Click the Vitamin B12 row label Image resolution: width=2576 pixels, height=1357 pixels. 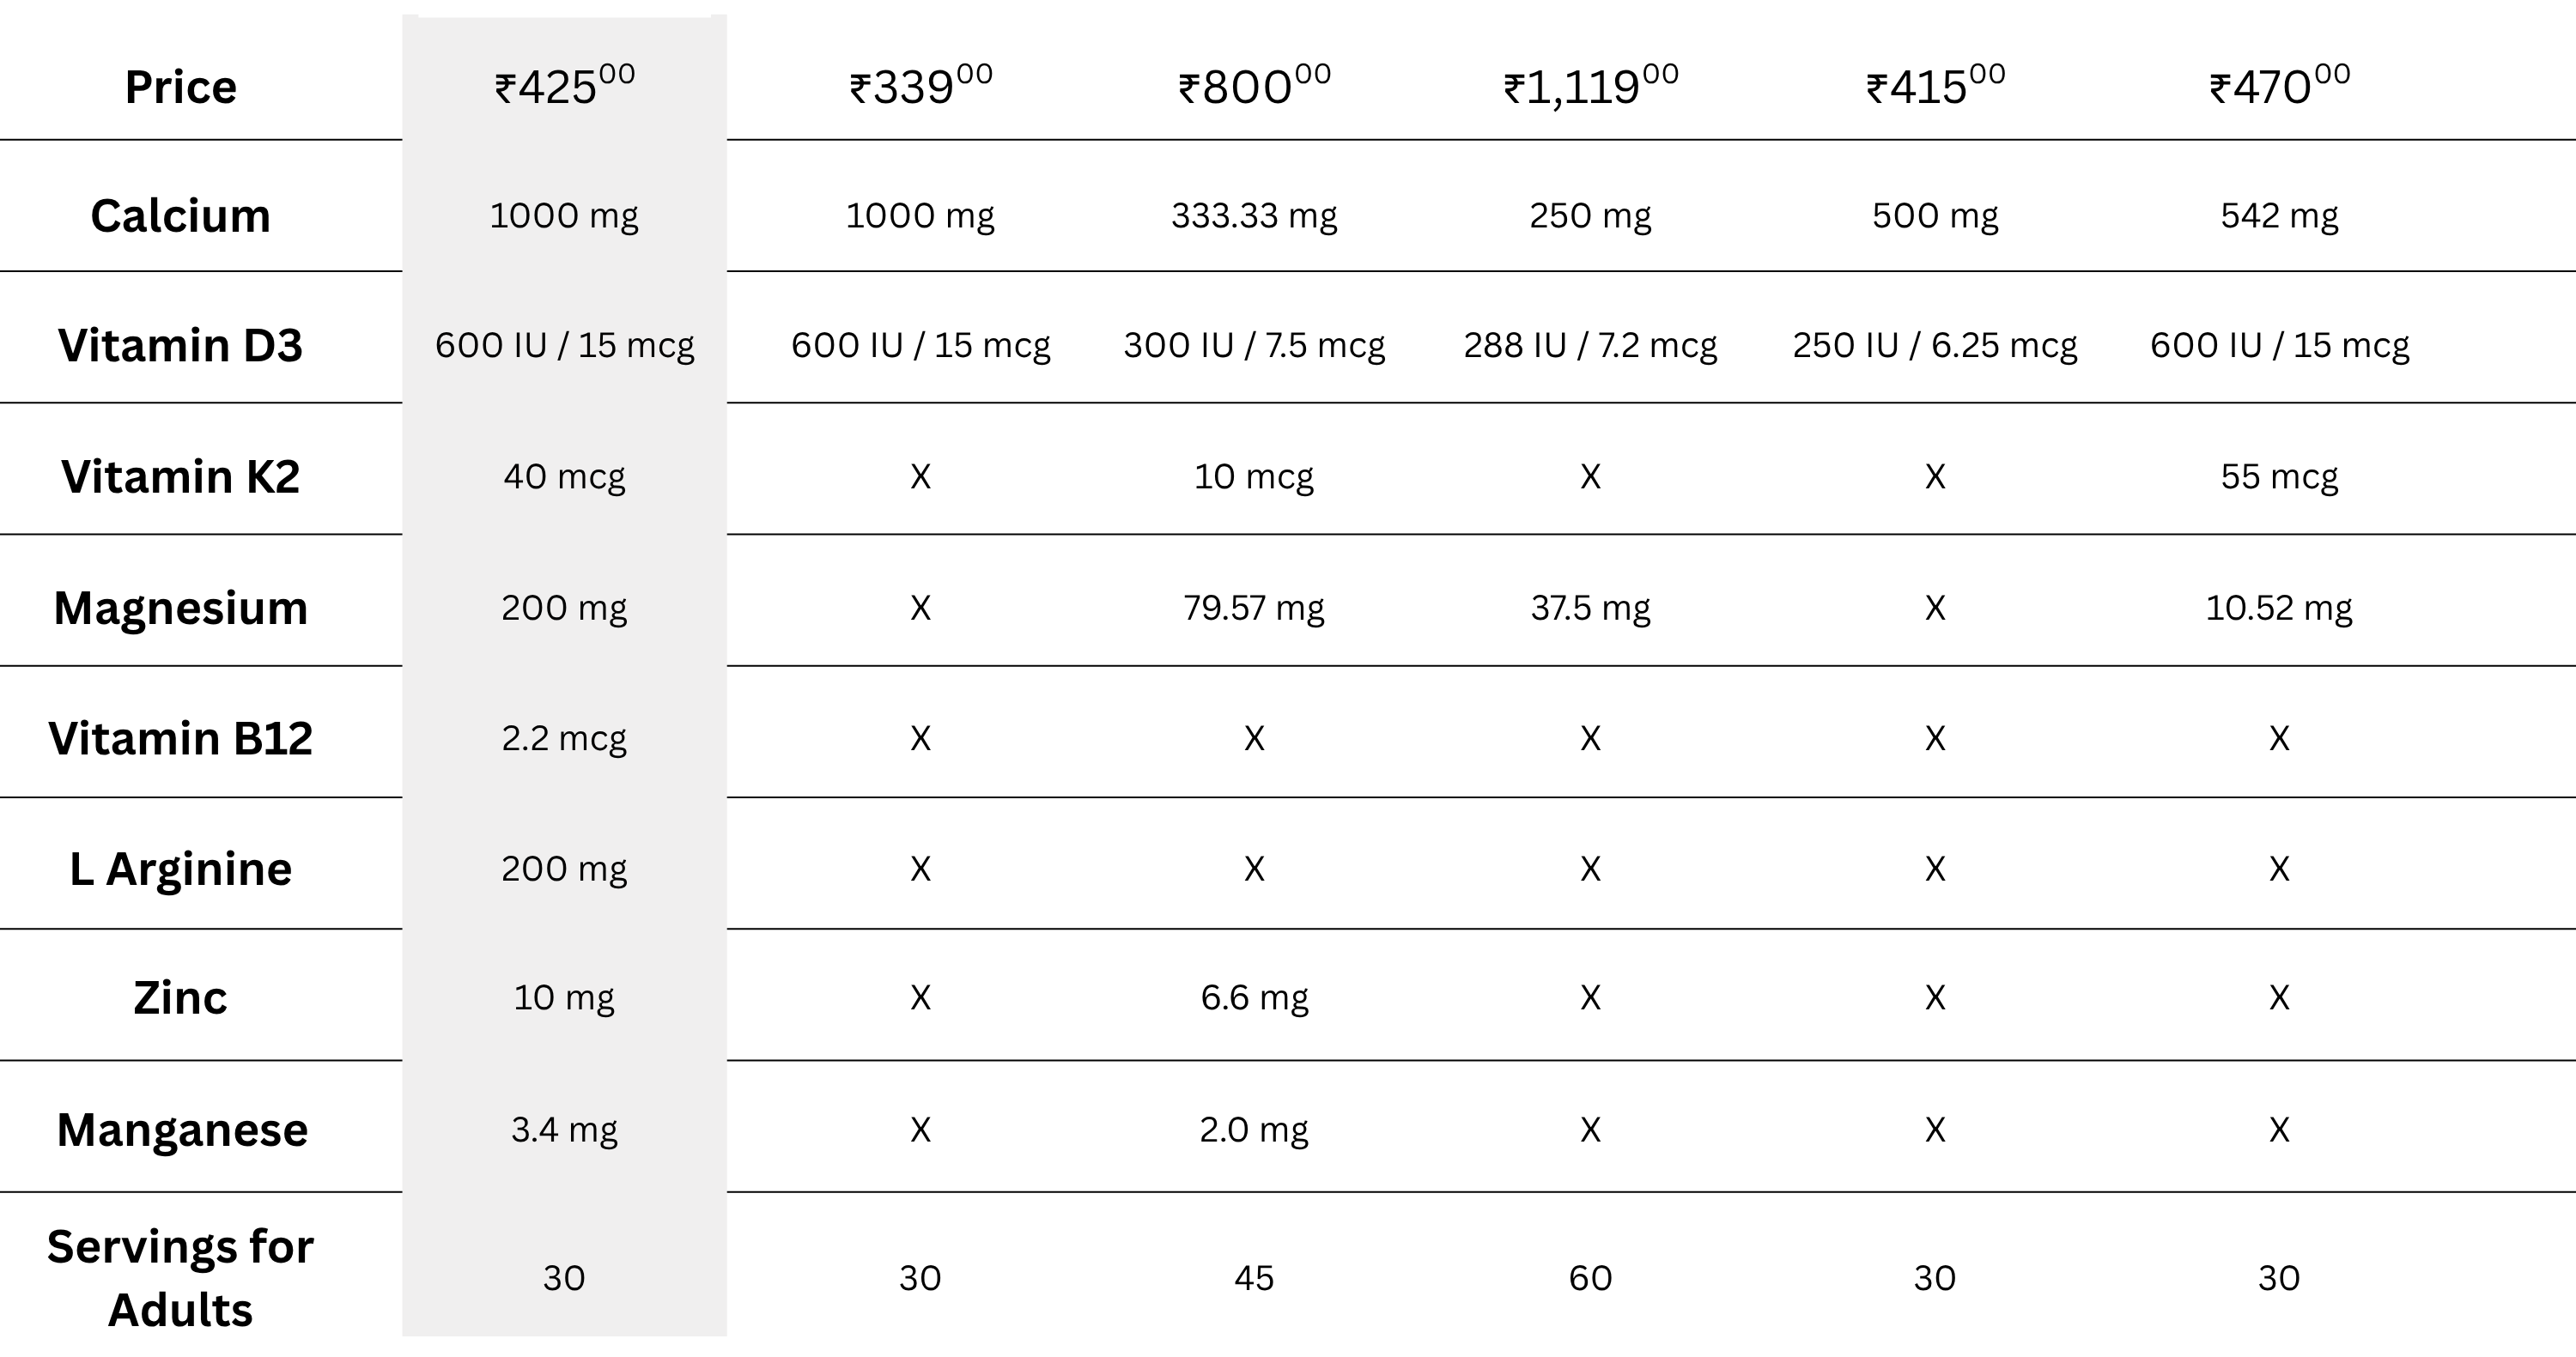coord(180,738)
